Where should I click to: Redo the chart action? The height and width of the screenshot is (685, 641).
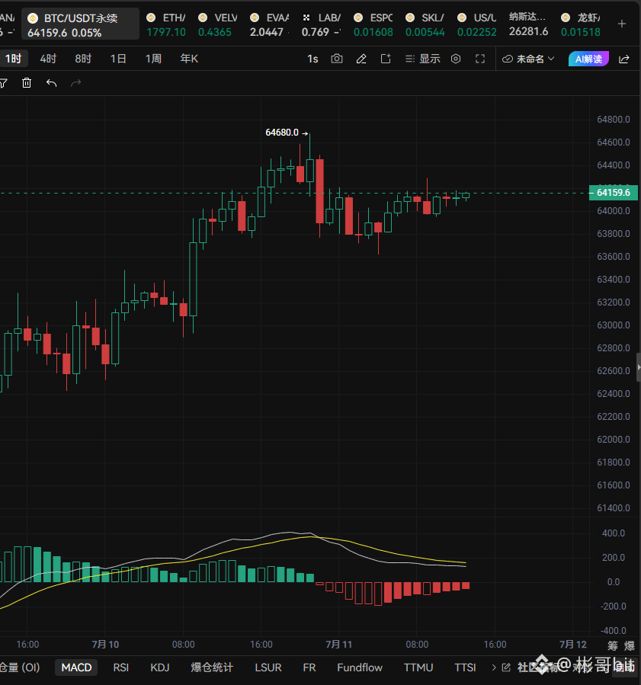tap(76, 82)
